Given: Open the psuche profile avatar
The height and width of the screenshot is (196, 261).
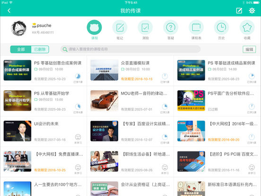Looking at the screenshot, I should click(18, 28).
